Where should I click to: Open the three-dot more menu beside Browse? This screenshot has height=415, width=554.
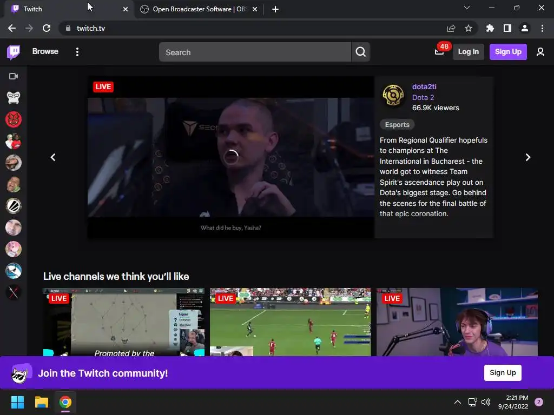77,52
